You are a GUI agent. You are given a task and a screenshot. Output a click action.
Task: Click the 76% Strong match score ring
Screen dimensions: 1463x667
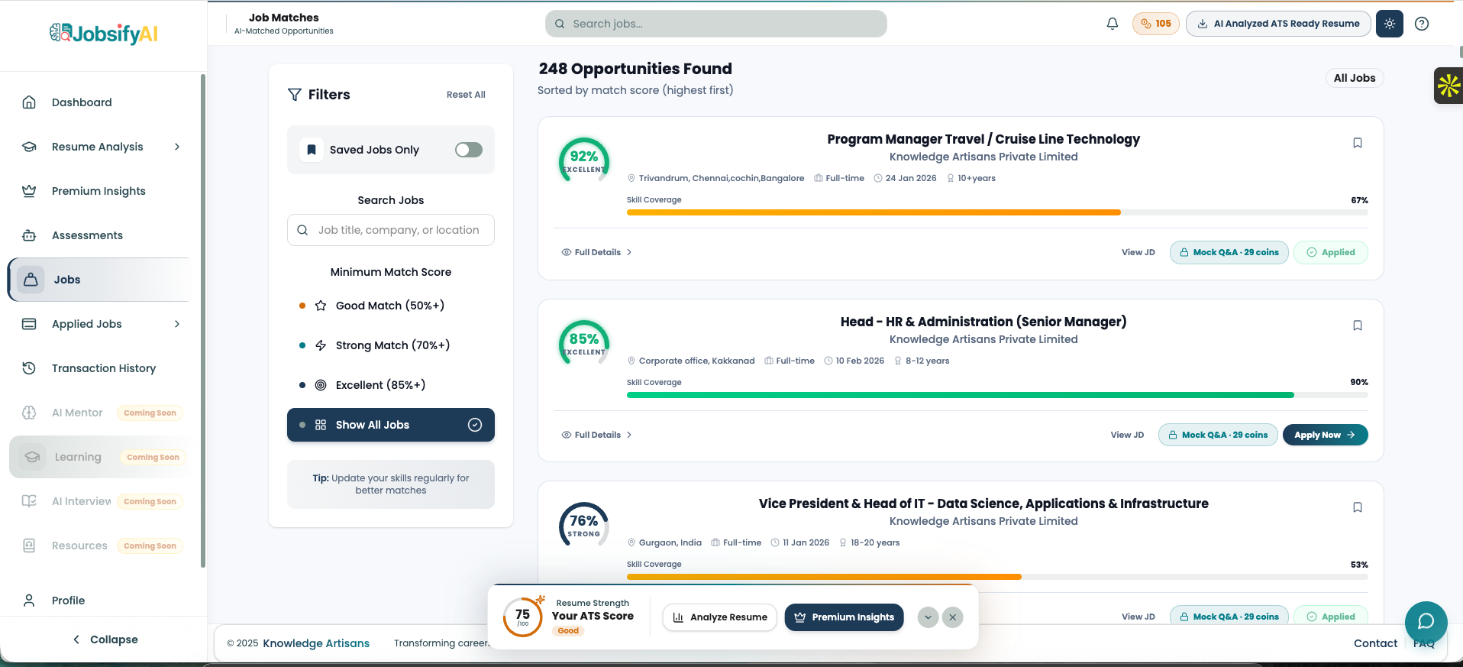click(584, 526)
